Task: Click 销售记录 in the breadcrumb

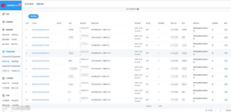Action: [x=40, y=4]
